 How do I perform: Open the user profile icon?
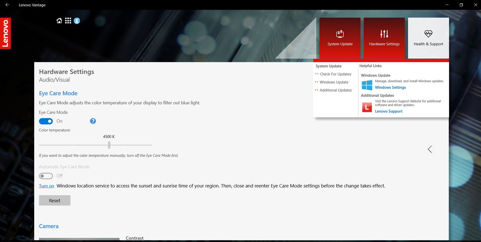pyautogui.click(x=77, y=21)
